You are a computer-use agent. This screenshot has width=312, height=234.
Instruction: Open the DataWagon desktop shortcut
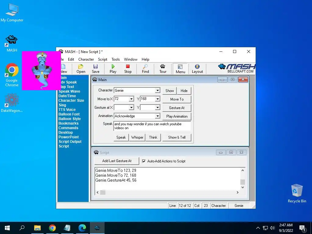(12, 102)
